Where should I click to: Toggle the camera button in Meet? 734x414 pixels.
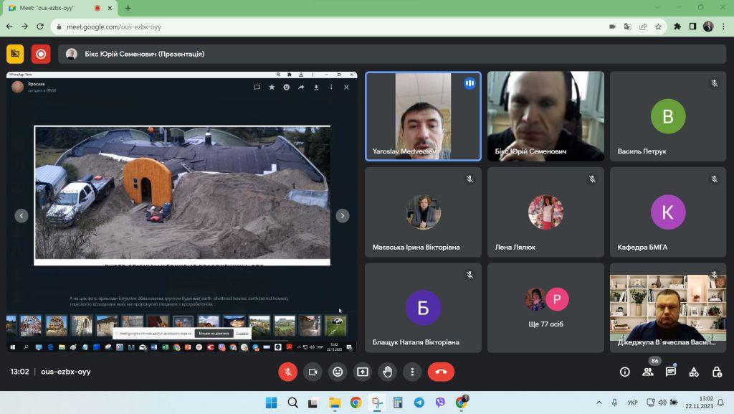313,372
